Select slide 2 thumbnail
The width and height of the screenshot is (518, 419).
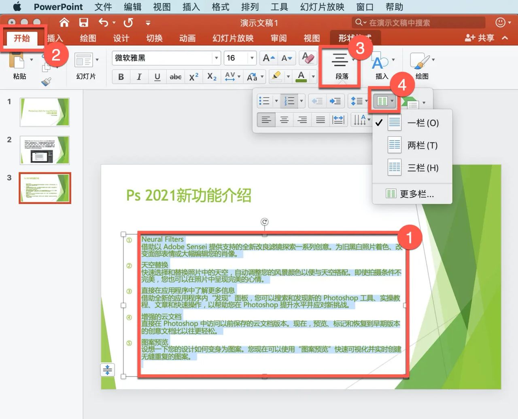click(x=45, y=150)
